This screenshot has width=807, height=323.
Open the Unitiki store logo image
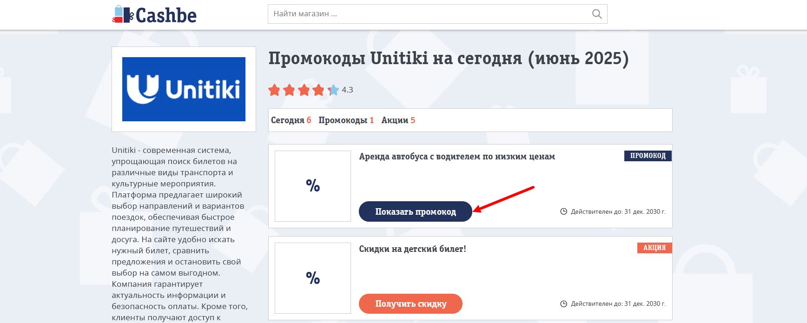(184, 89)
